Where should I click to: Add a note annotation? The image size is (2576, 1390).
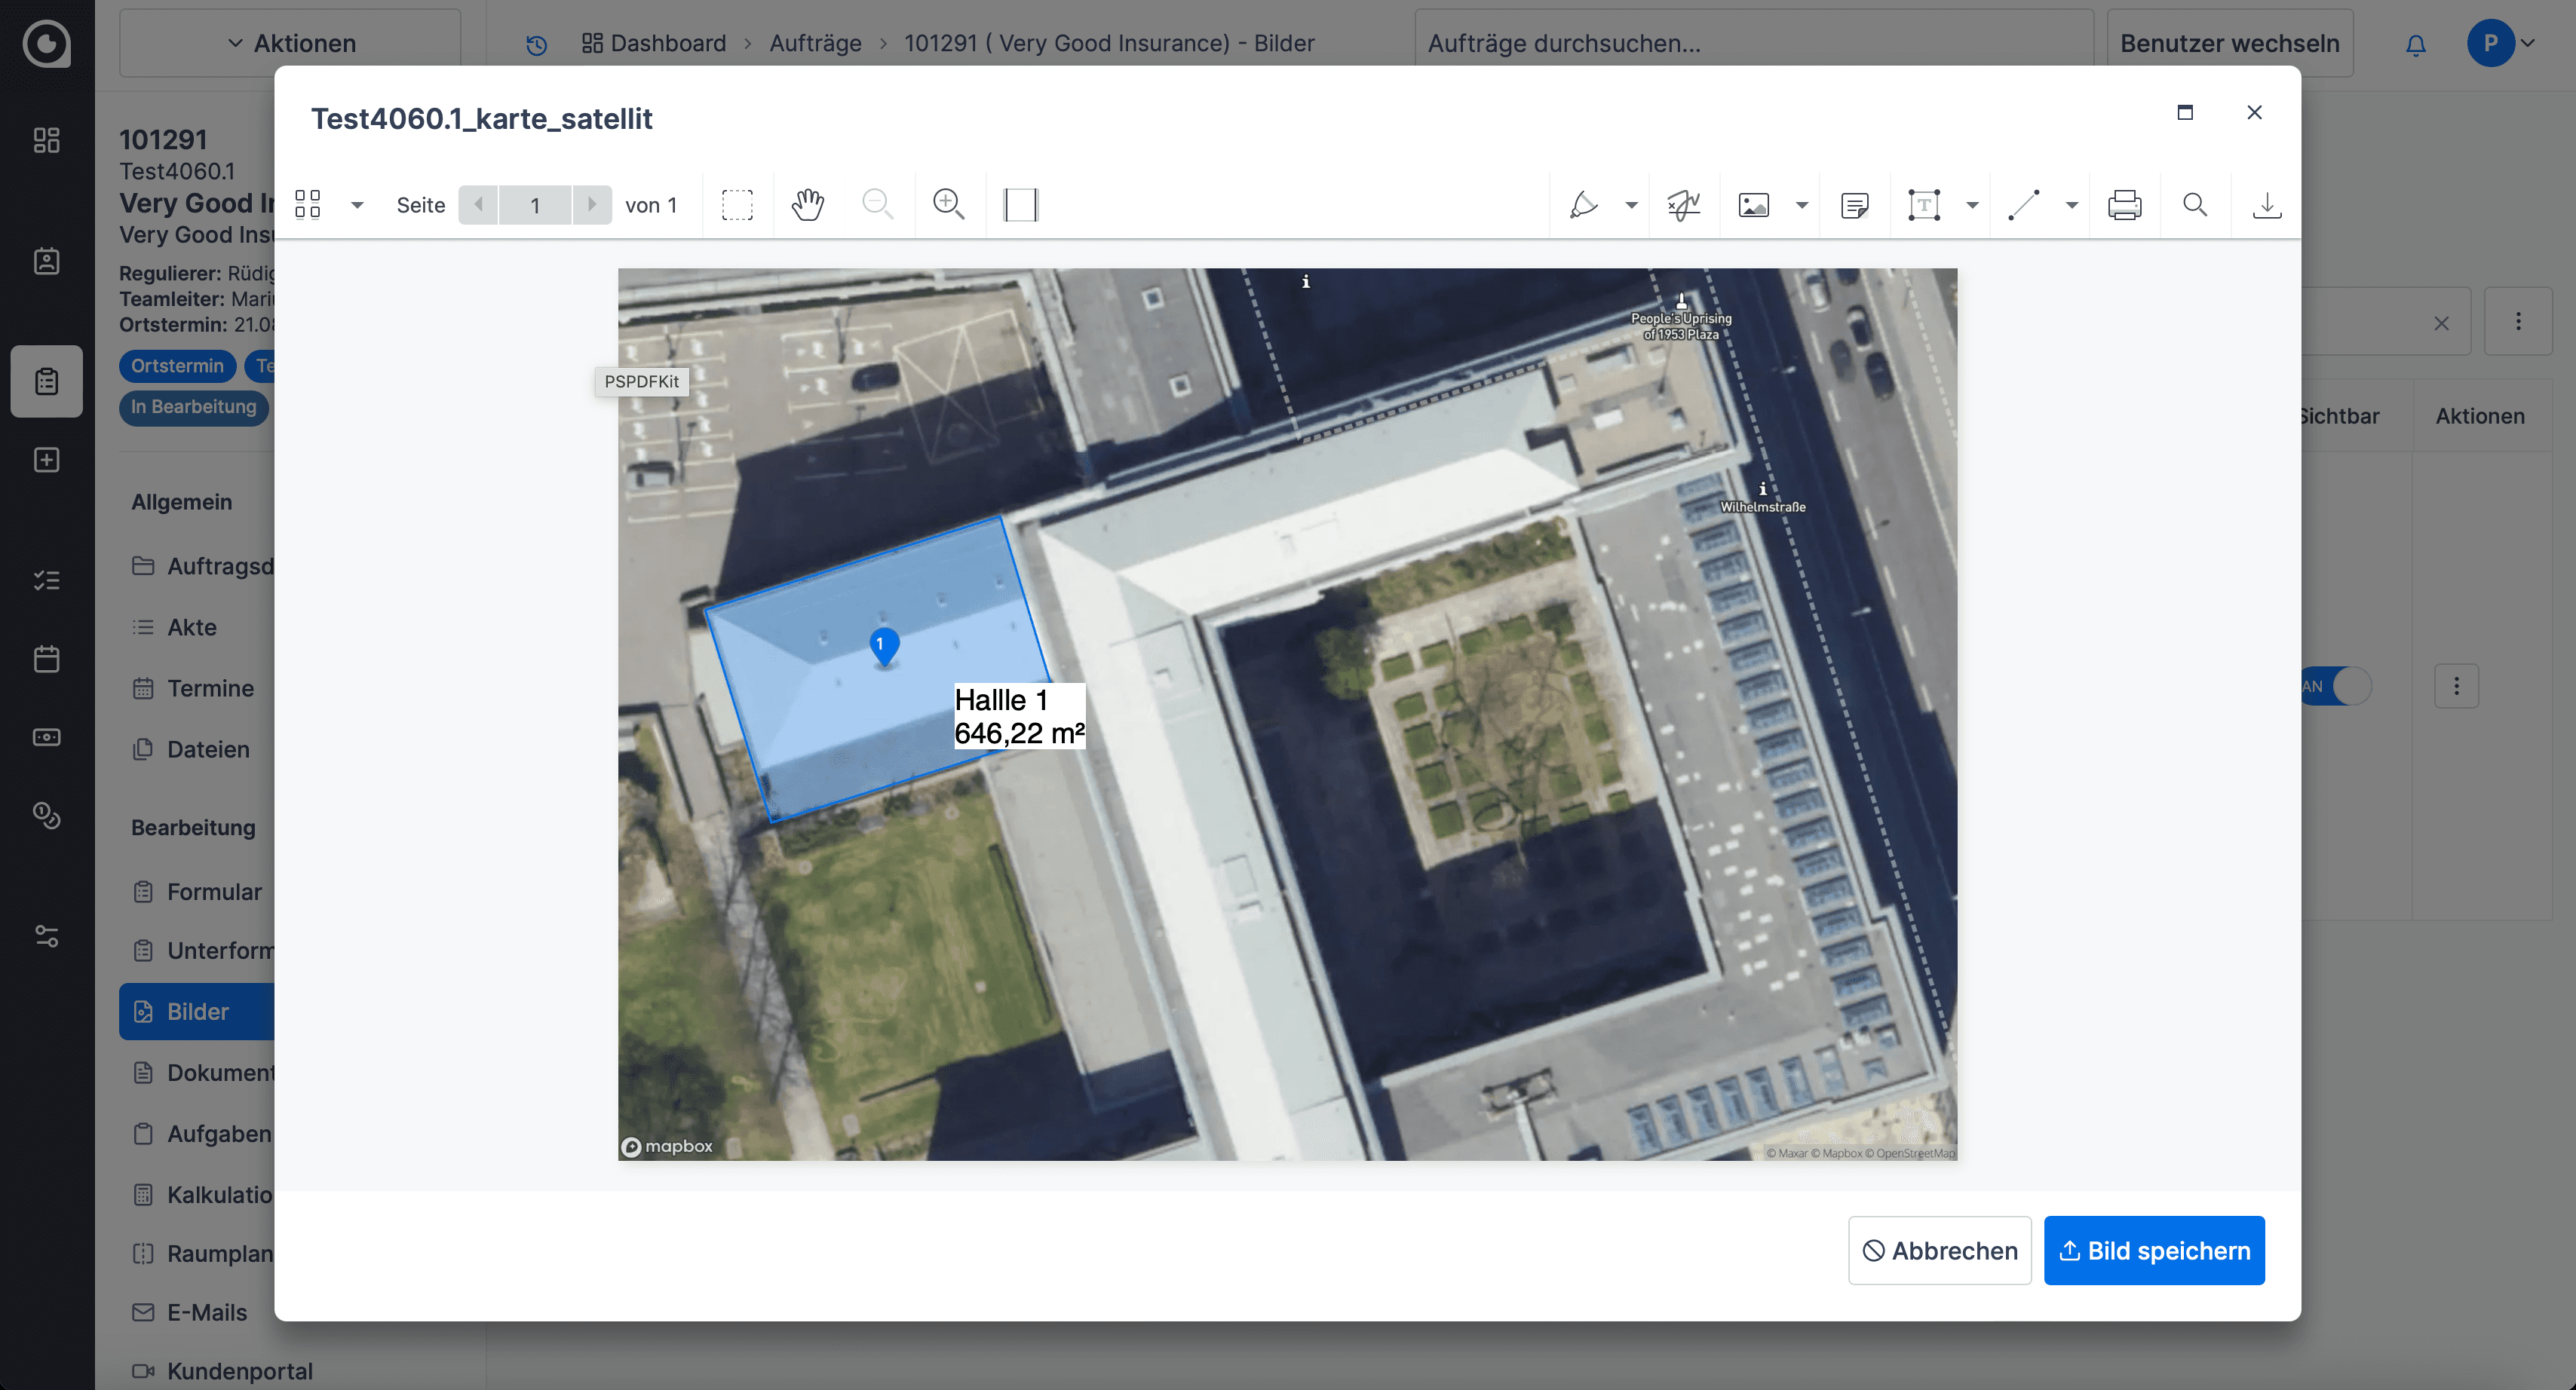click(x=1854, y=205)
